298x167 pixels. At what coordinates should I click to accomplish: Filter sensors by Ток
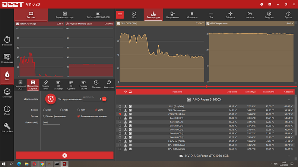[x=211, y=15]
